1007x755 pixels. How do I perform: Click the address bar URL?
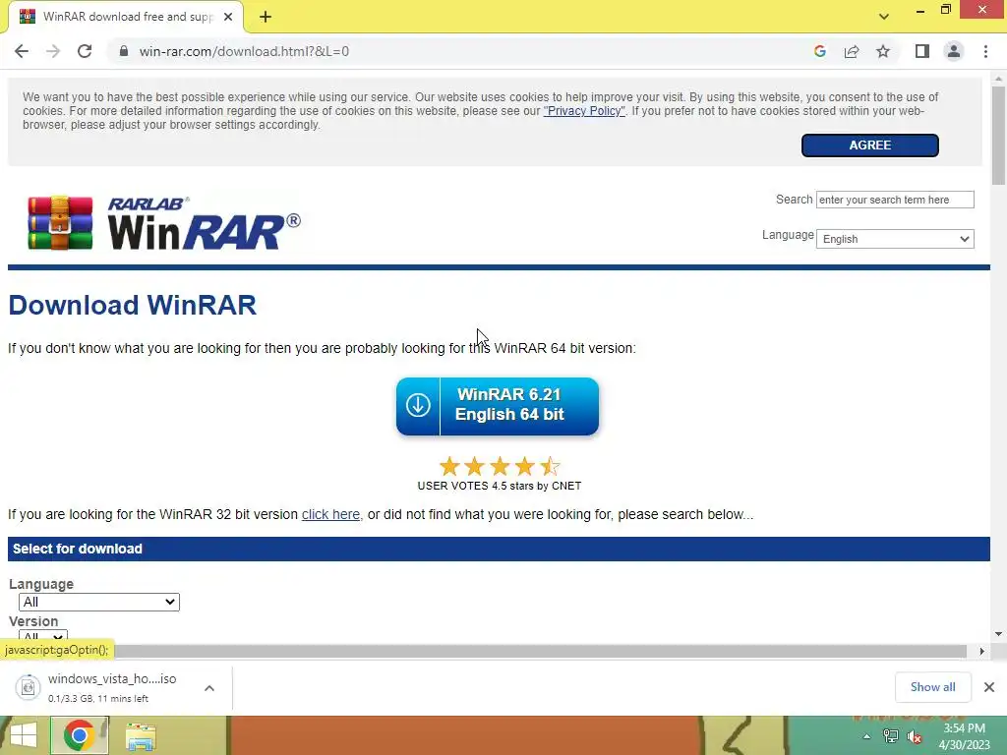244,51
